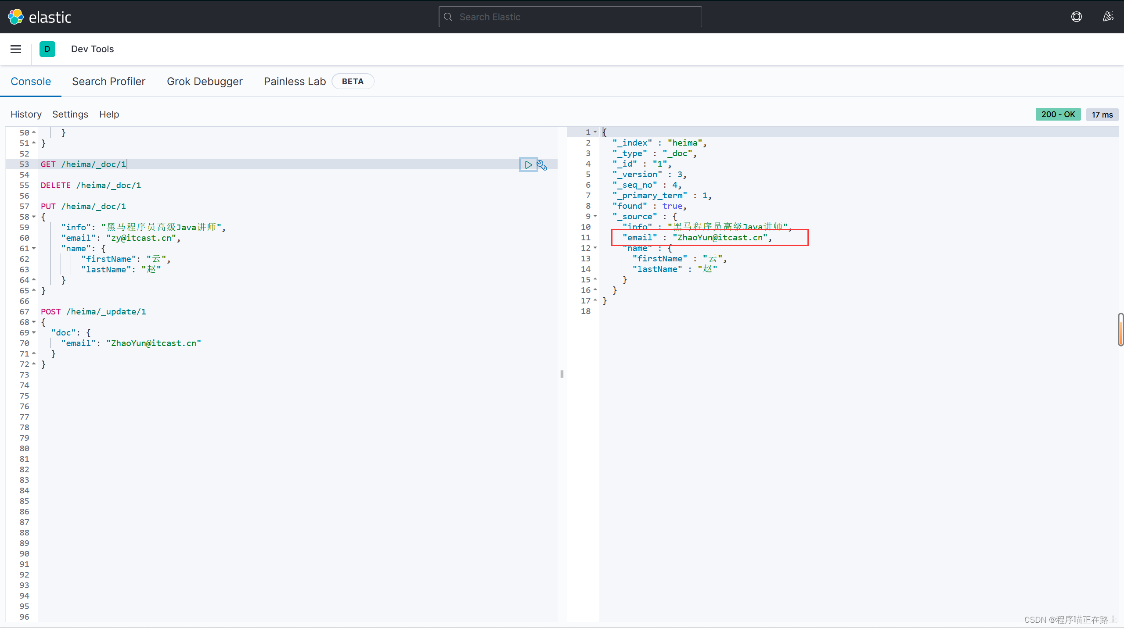This screenshot has width=1124, height=628.
Task: Click the search magnifier icon
Action: 448,17
